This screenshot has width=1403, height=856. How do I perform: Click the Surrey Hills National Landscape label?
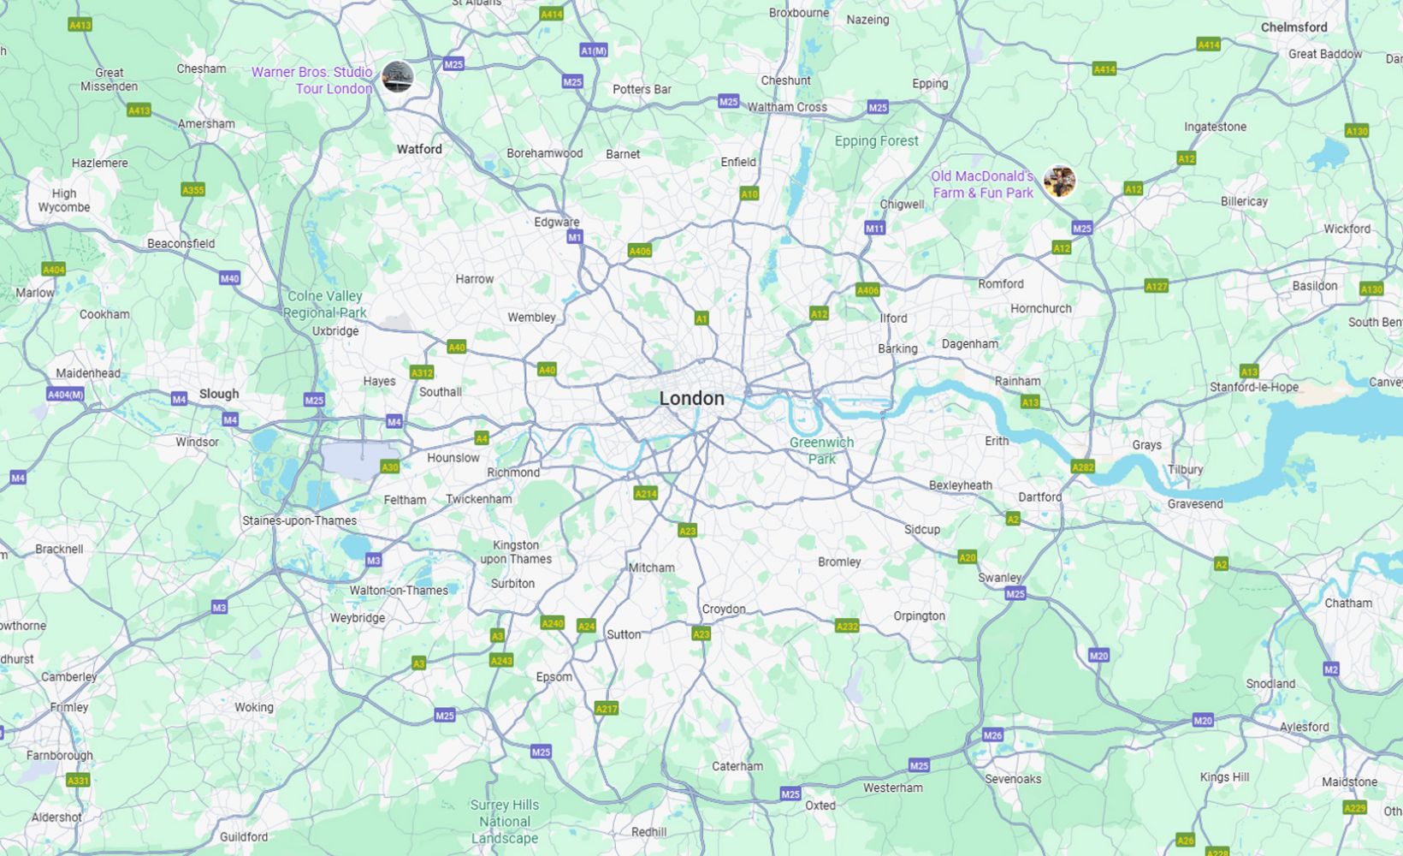pyautogui.click(x=505, y=822)
